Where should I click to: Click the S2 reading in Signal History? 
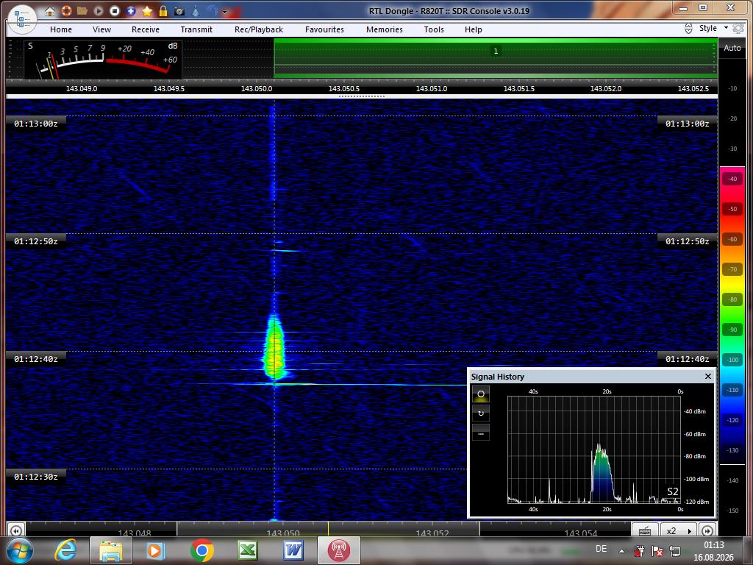[672, 491]
